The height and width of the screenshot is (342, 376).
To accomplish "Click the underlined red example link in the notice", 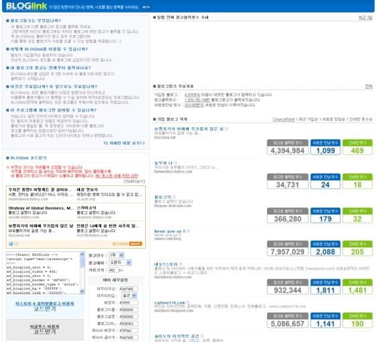I will click(117, 175).
